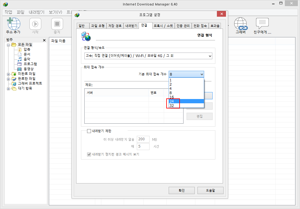
Task: Switch to the 효과음 tab
Action: pyautogui.click(x=215, y=26)
